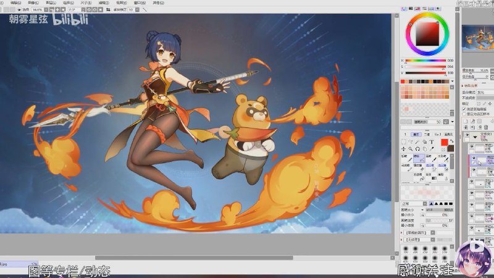Click rotate view clockwise button
This screenshot has height=278, width=494.
coord(94,10)
